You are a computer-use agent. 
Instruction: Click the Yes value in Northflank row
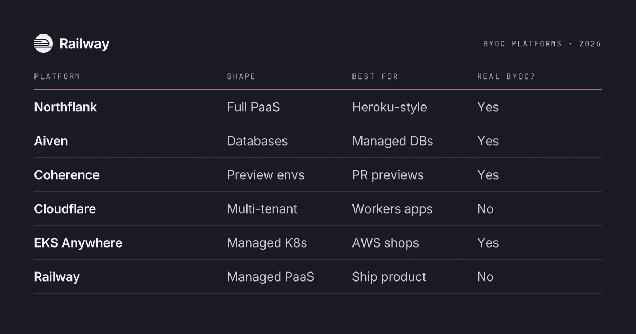click(x=488, y=107)
